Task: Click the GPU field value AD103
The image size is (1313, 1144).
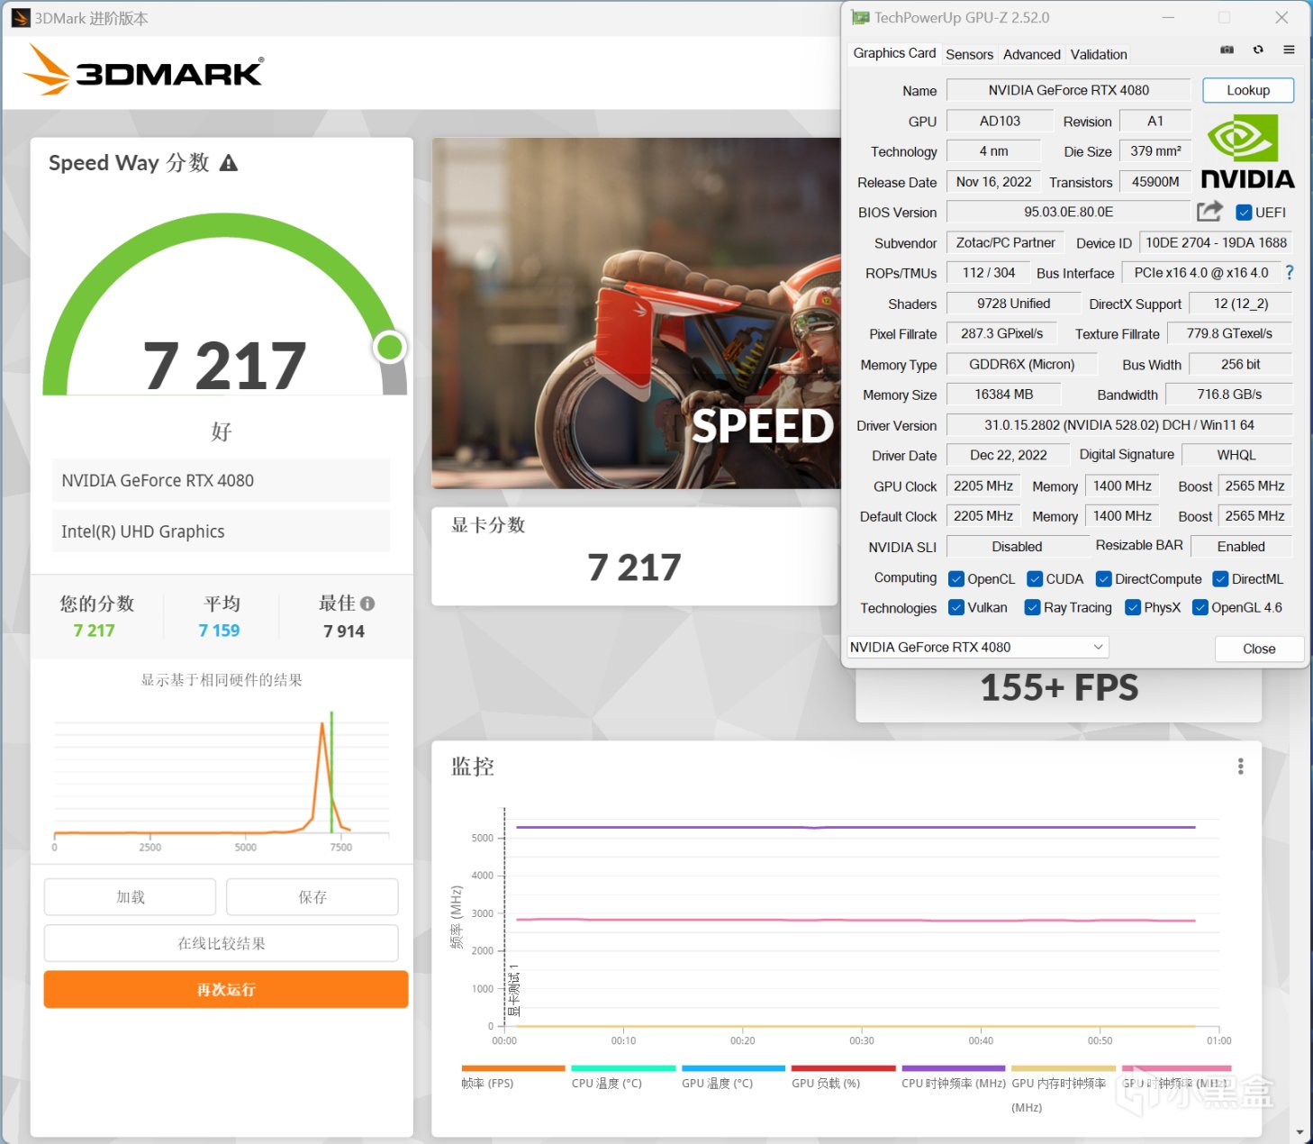Action: coord(1000,121)
